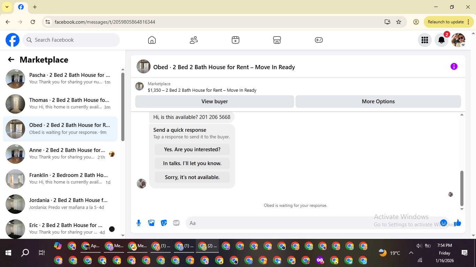This screenshot has height=267, width=476.
Task: Click More Options button
Action: 378,102
